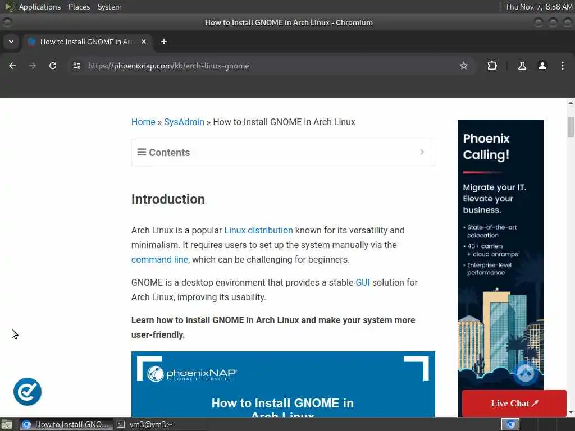This screenshot has width=575, height=431.
Task: Open the Applications menu
Action: click(x=40, y=7)
